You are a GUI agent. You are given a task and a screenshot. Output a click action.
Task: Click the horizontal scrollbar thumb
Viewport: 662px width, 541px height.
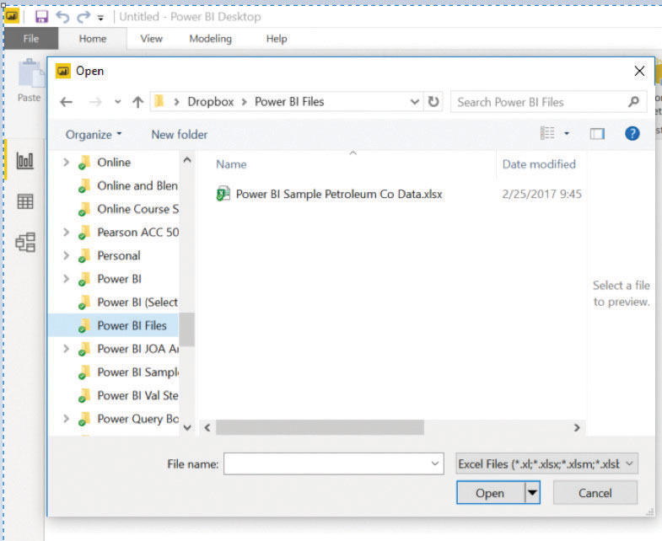pyautogui.click(x=320, y=427)
